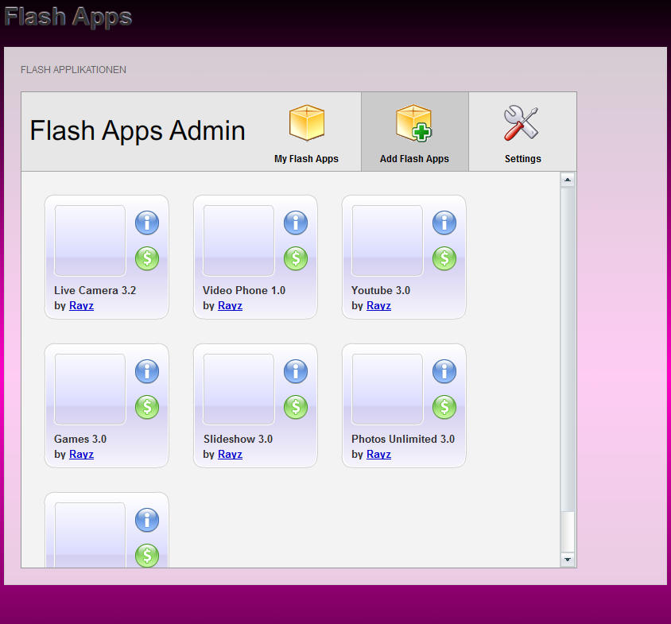Click the scrollbar down arrow
This screenshot has height=624, width=671.
click(568, 560)
